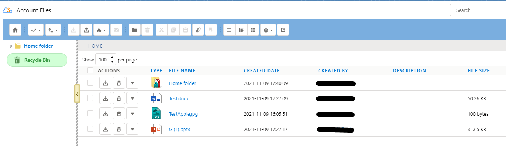Open actions dropdown for Home folder row
506x146 pixels.
tap(132, 83)
